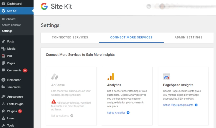Click the Pages icon in sidebar
Screen dimensions: 216x128
[x=3, y=63]
